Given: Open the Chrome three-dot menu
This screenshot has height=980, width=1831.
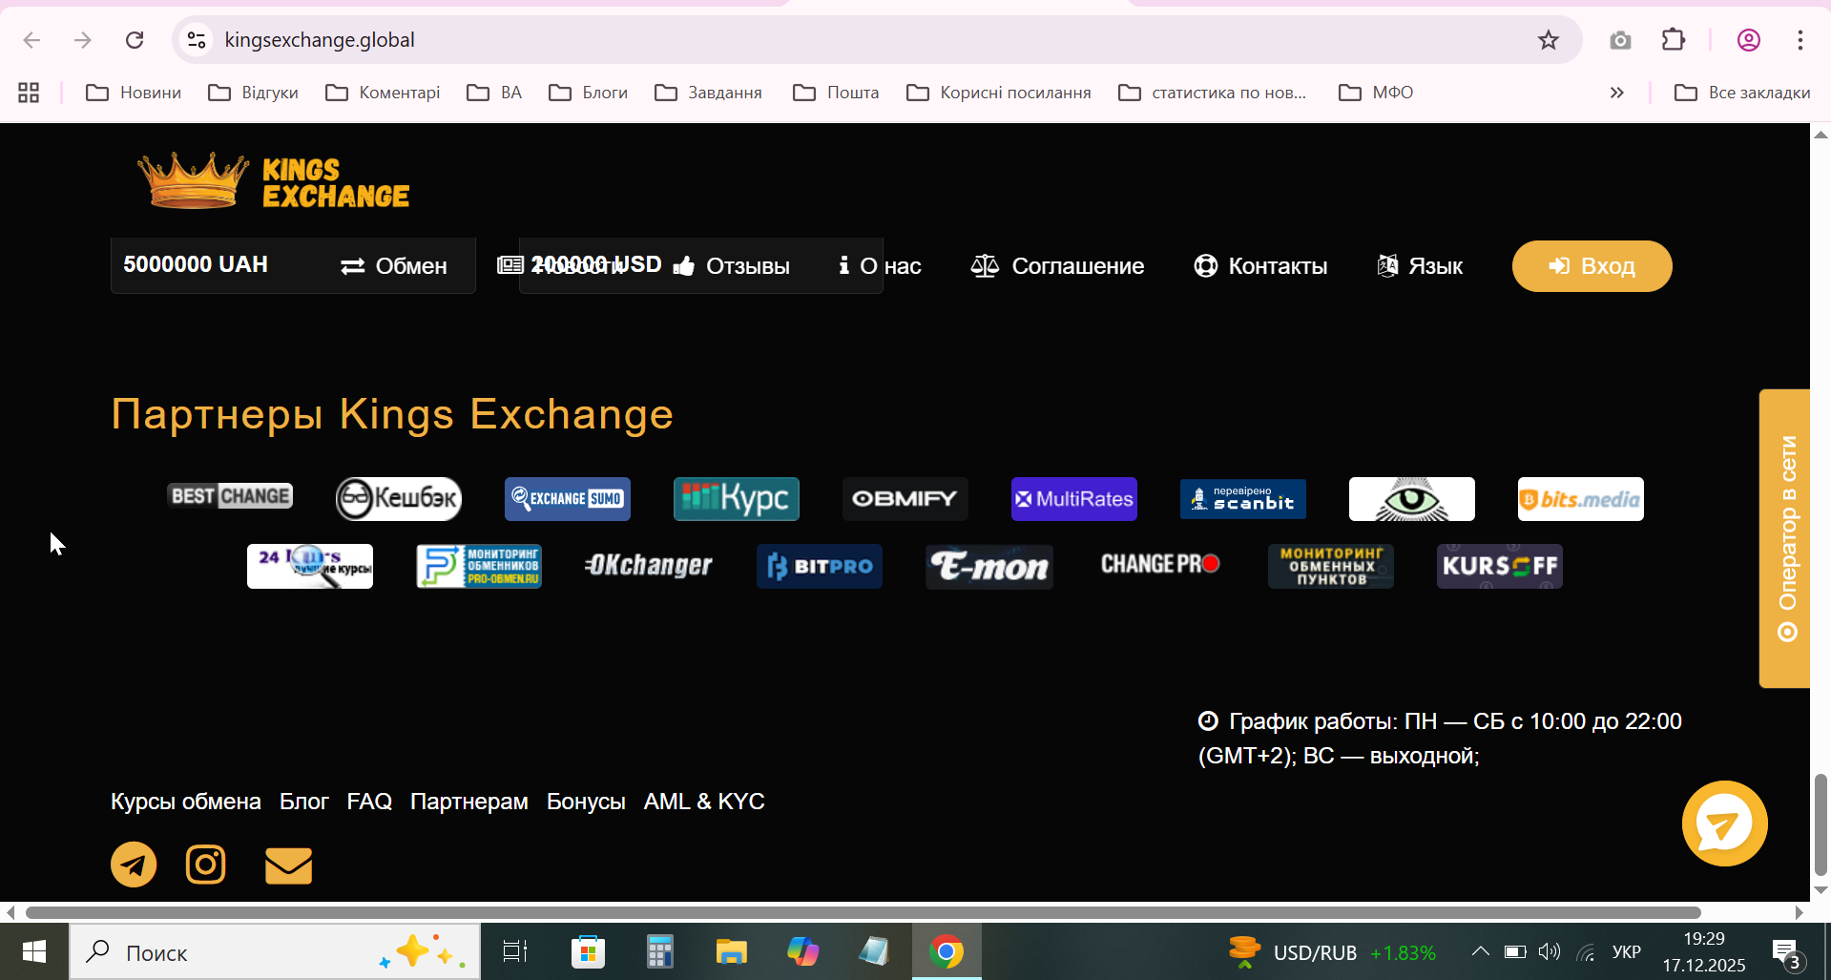Looking at the screenshot, I should pyautogui.click(x=1800, y=40).
